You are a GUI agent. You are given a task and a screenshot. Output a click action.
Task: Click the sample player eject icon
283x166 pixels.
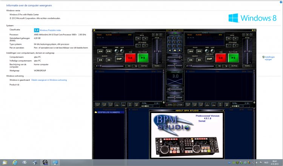click(x=175, y=50)
